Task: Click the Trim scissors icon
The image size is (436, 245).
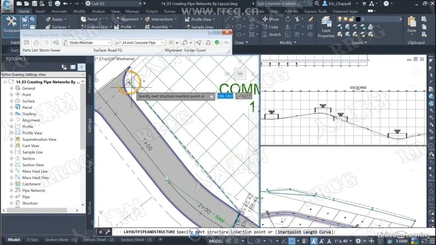Action: [297, 19]
